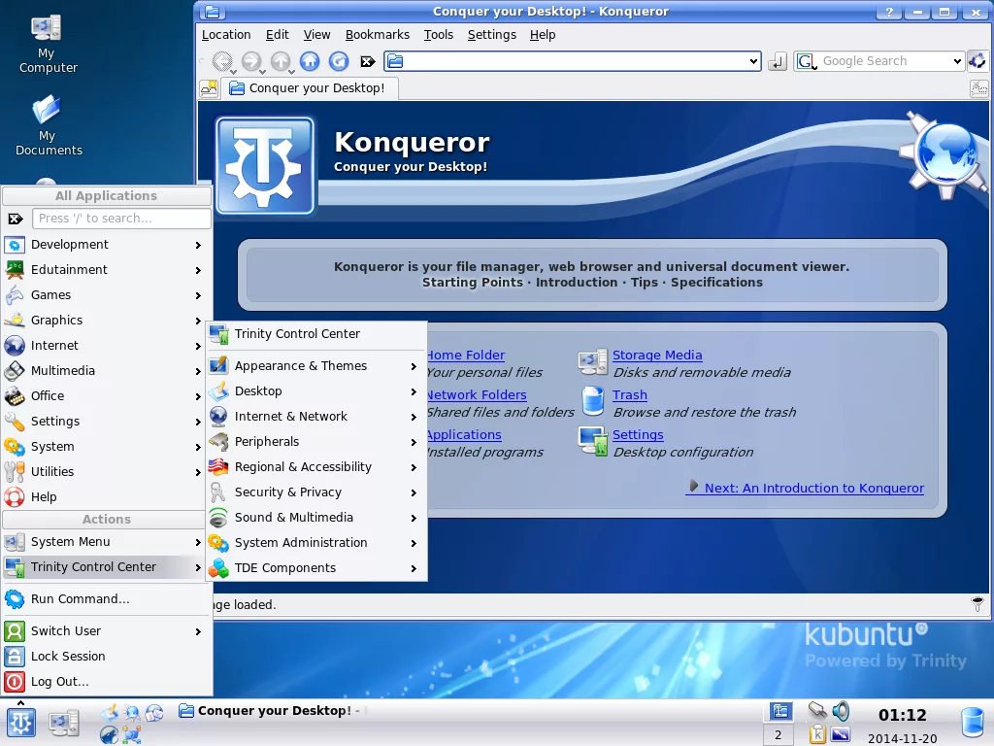The width and height of the screenshot is (994, 746).
Task: Click the Settings monitor icon in Konqueror page
Action: pos(593,441)
